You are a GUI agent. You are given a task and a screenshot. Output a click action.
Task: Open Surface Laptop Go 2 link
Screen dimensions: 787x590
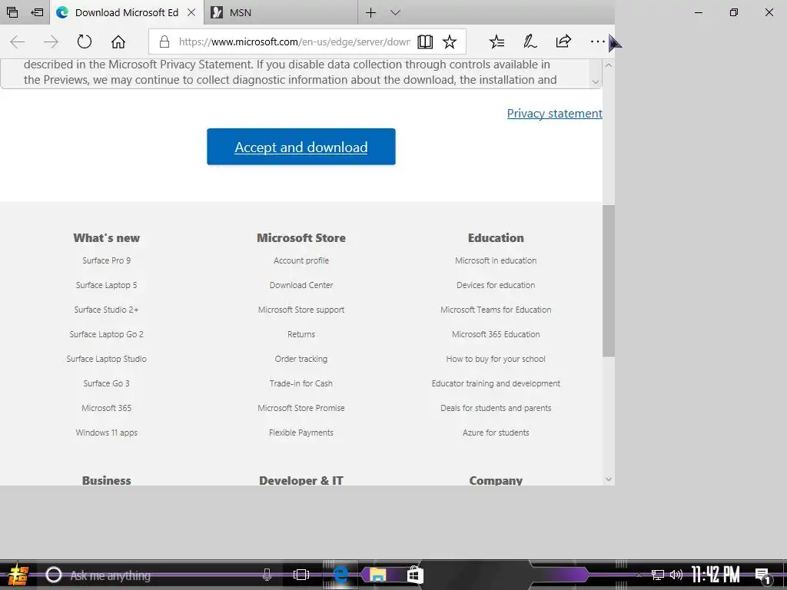point(106,334)
